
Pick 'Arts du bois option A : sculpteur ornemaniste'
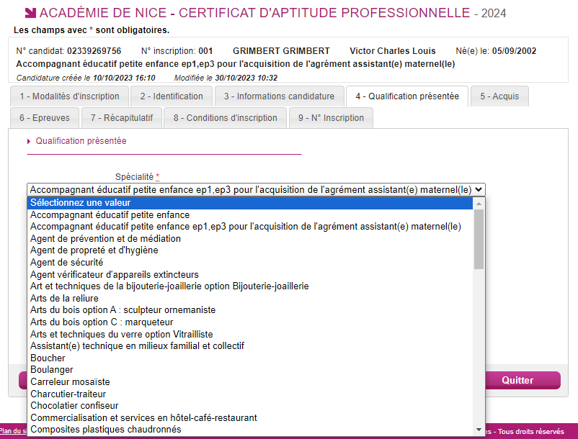(250, 310)
